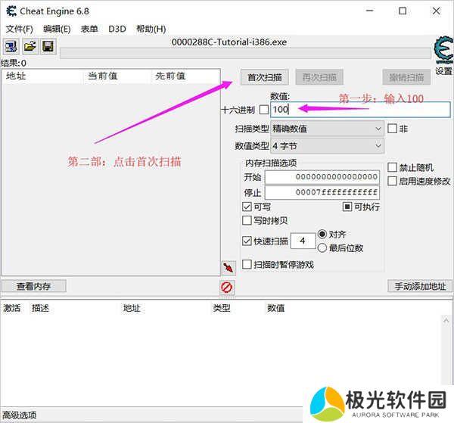The image size is (454, 423).
Task: Click the scan progress bar
Action: 245,53
